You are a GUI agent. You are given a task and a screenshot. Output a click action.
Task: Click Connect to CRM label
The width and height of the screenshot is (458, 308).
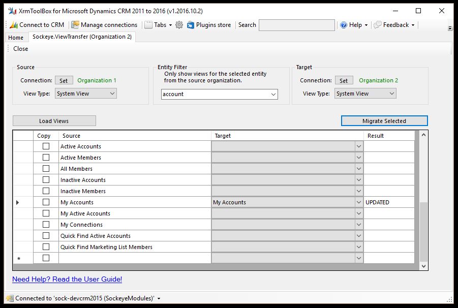42,25
